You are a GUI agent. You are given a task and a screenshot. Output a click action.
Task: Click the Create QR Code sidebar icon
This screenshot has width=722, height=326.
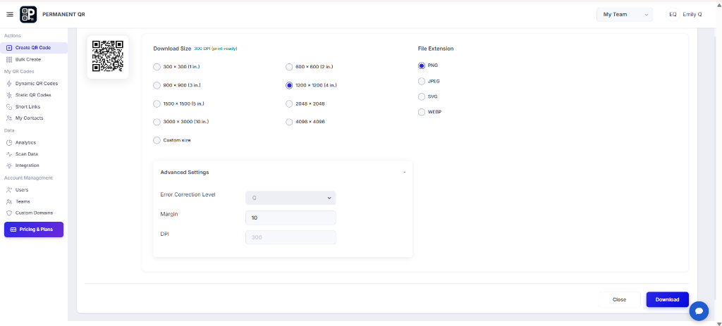tap(9, 48)
